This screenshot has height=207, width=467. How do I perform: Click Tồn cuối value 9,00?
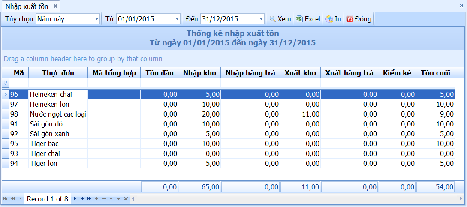(435, 114)
